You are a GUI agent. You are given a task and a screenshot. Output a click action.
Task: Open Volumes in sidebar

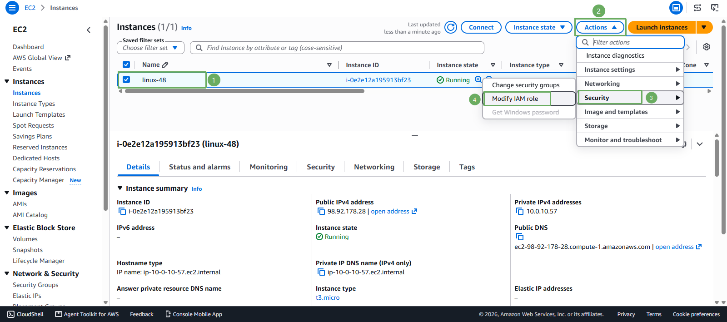point(25,239)
